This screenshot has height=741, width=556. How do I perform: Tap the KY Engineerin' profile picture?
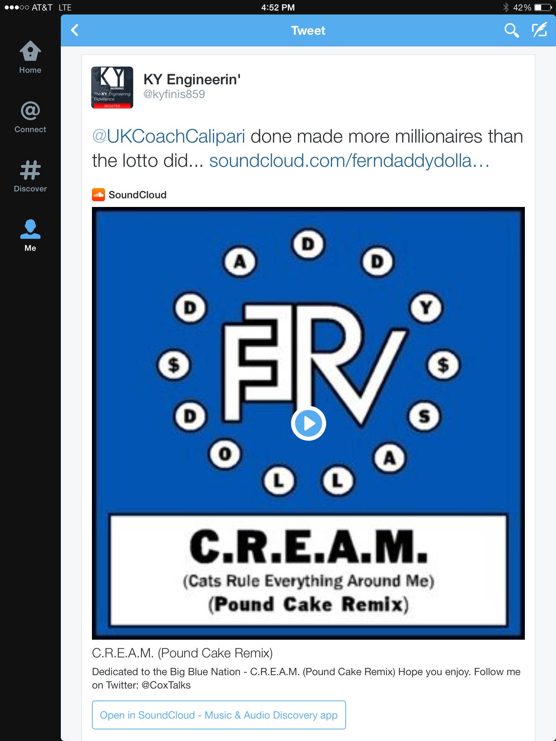pos(112,88)
